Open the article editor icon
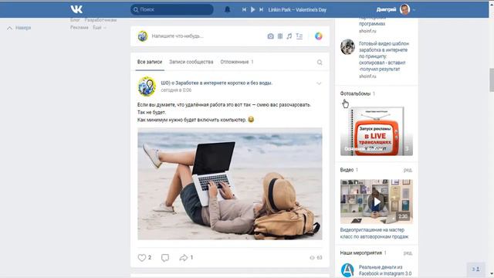Image resolution: width=494 pixels, height=278 pixels. [x=299, y=36]
